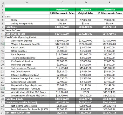This screenshot has height=115, width=123.
Task: Click the Pessimistic header cell
Action: (62, 10)
